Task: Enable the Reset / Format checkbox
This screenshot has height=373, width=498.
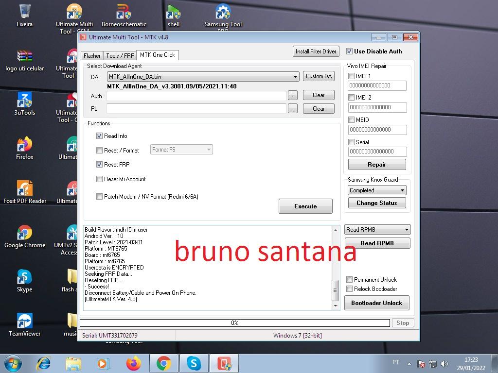Action: 99,151
